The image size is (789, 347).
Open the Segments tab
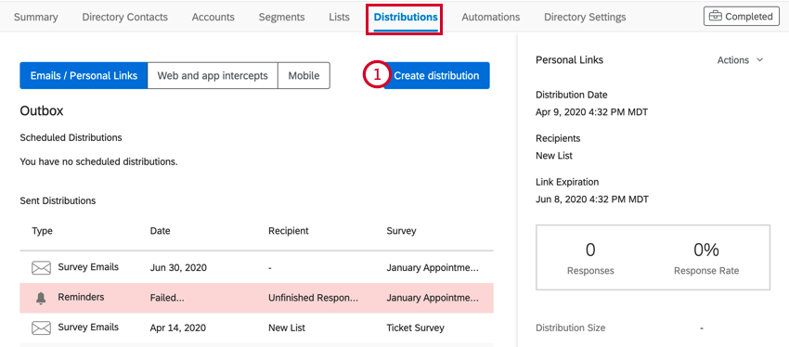point(281,17)
